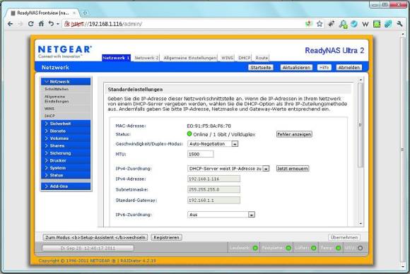Open the IPv6-Zuordnung dropdown
The height and width of the screenshot is (274, 410).
pyautogui.click(x=221, y=215)
